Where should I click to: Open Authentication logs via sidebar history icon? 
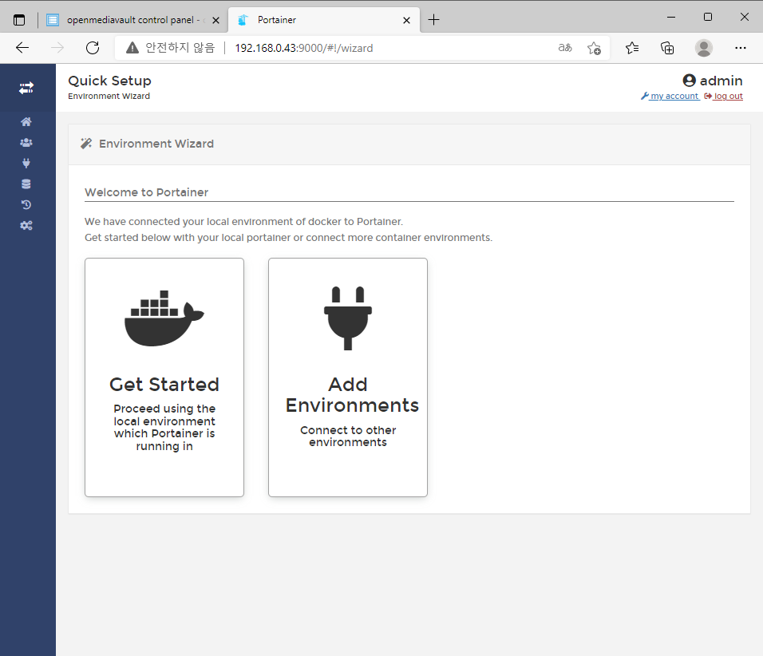click(26, 205)
